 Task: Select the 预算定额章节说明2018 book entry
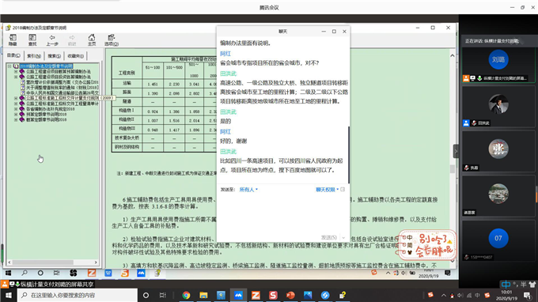(x=47, y=114)
